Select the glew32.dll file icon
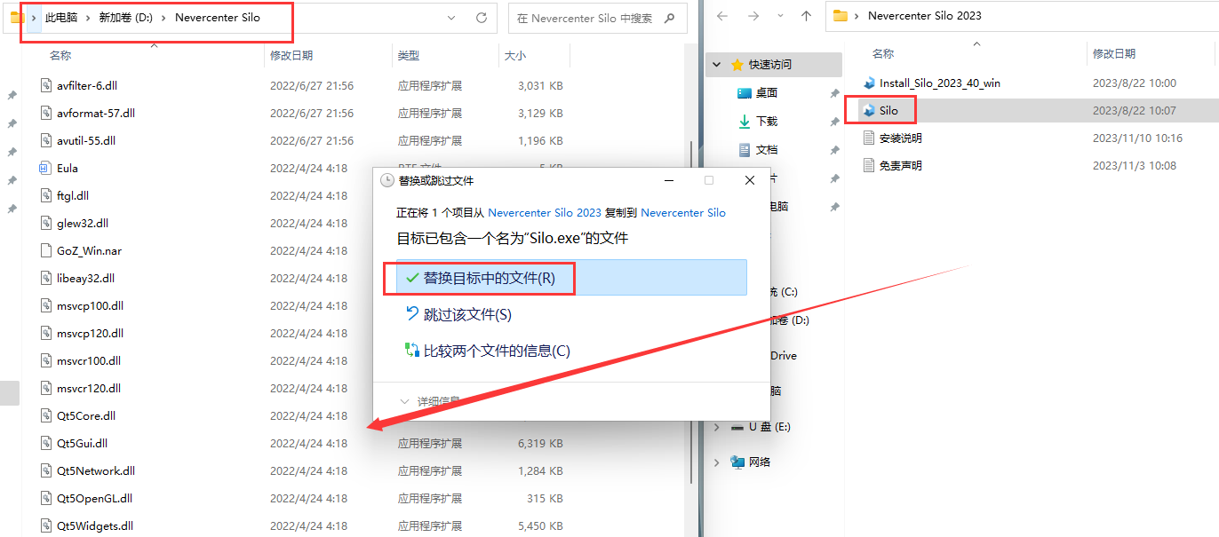The width and height of the screenshot is (1219, 537). coord(46,223)
